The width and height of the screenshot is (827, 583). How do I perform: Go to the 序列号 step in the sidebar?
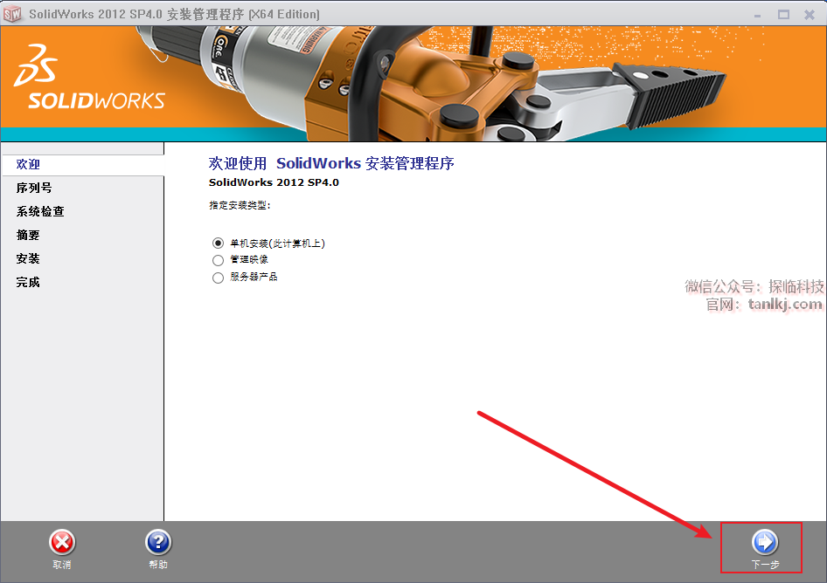tap(34, 188)
